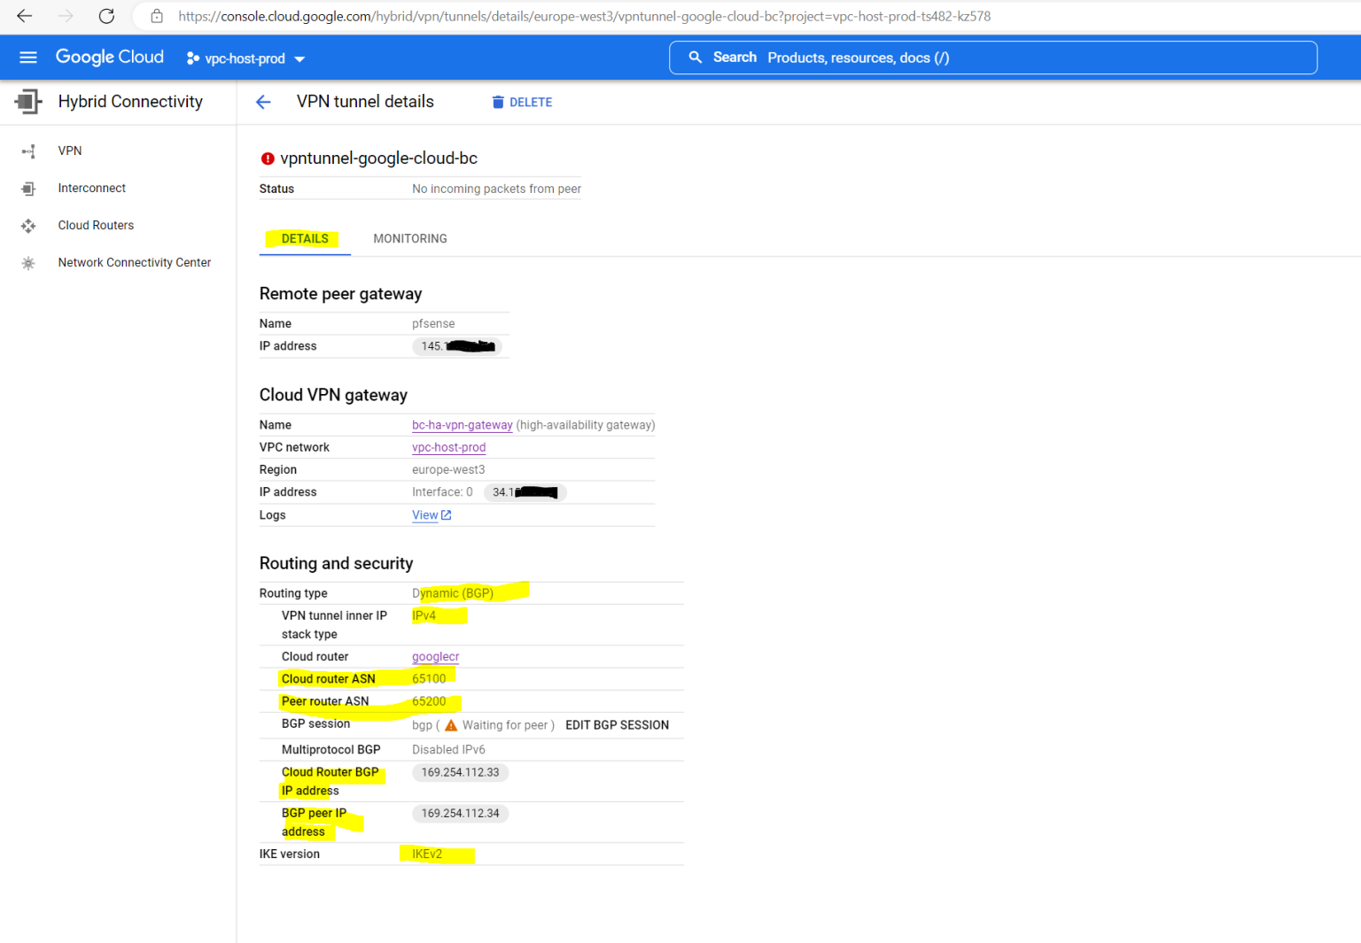Click the Google Cloud logo

[109, 57]
